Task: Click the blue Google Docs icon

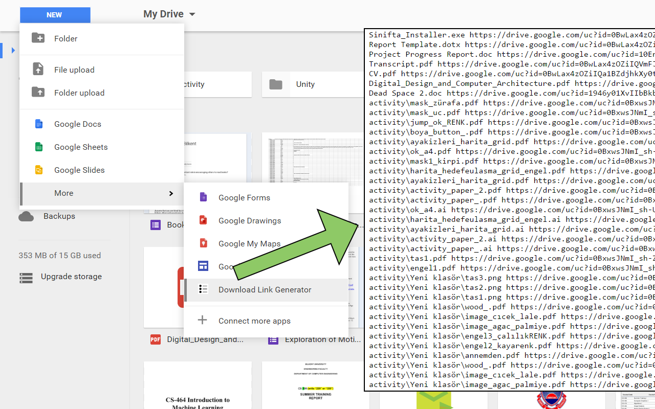Action: 39,124
